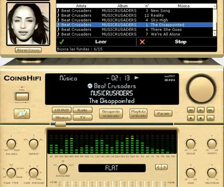Sort by the Artista column header
This screenshot has width=224, height=187.
coord(81,6)
